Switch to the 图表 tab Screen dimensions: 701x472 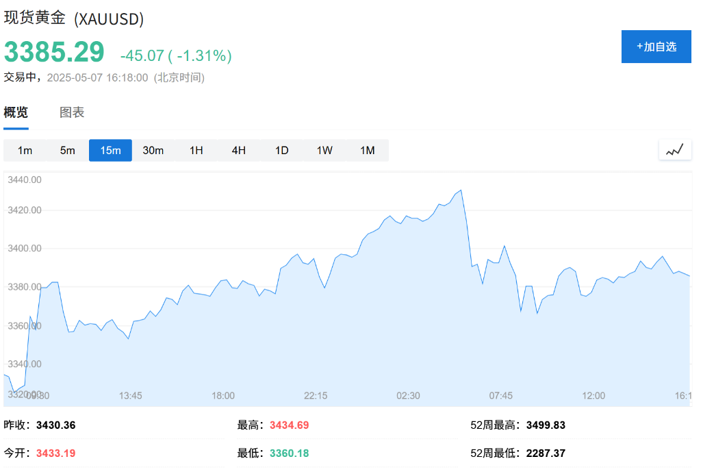(72, 112)
